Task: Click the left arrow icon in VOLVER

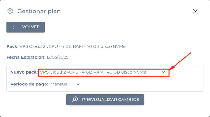Action: (15, 27)
